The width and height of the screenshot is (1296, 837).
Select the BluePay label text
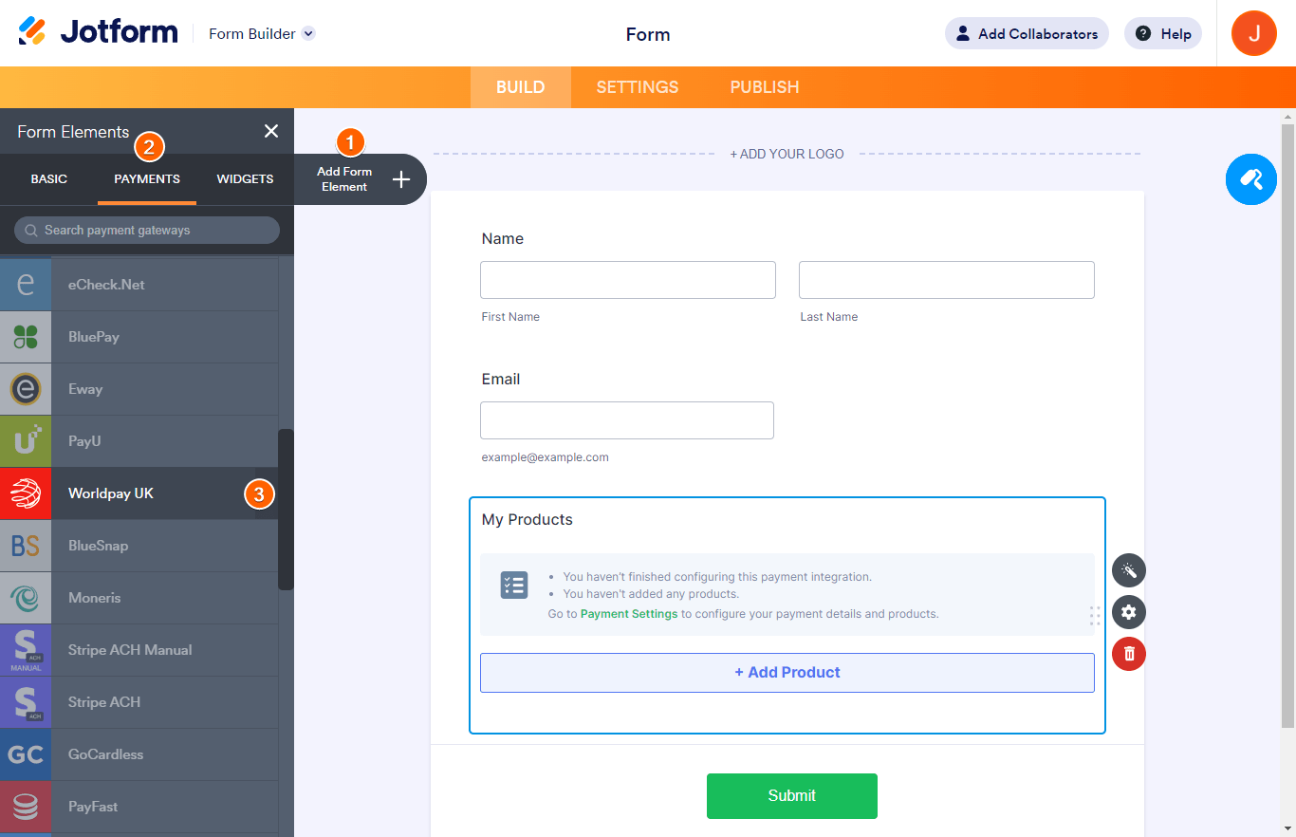coord(94,337)
